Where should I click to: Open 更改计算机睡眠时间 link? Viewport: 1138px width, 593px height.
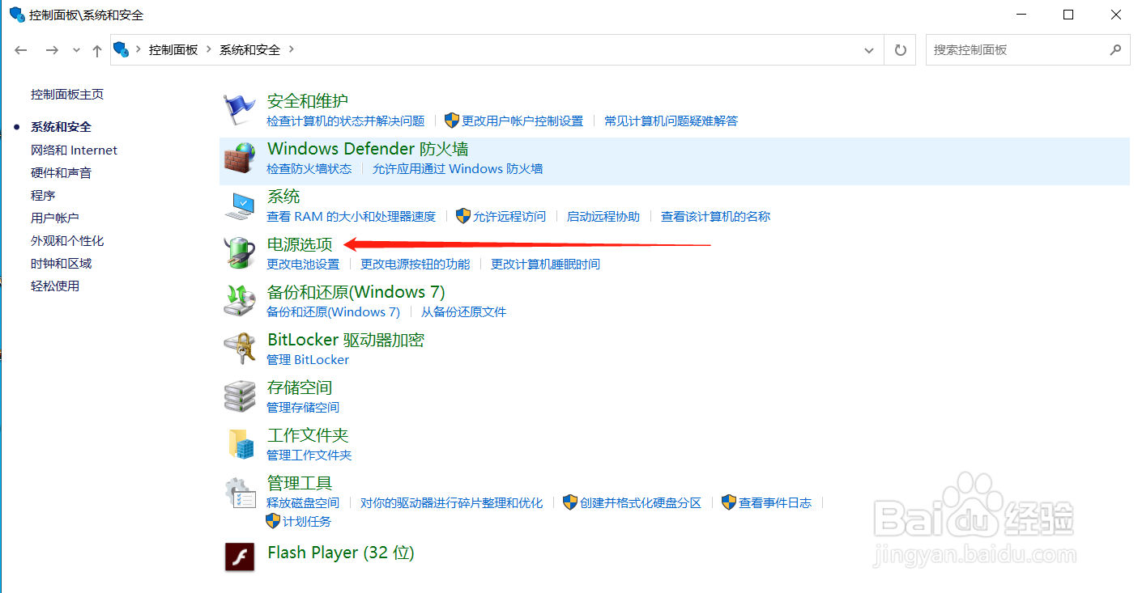[546, 265]
